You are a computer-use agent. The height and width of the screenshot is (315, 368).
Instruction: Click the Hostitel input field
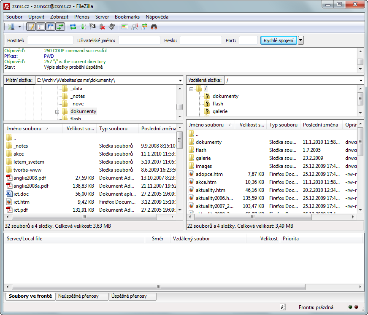[x=50, y=40]
